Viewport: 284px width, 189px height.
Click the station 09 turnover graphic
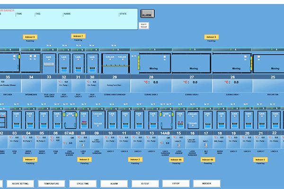click(x=98, y=120)
